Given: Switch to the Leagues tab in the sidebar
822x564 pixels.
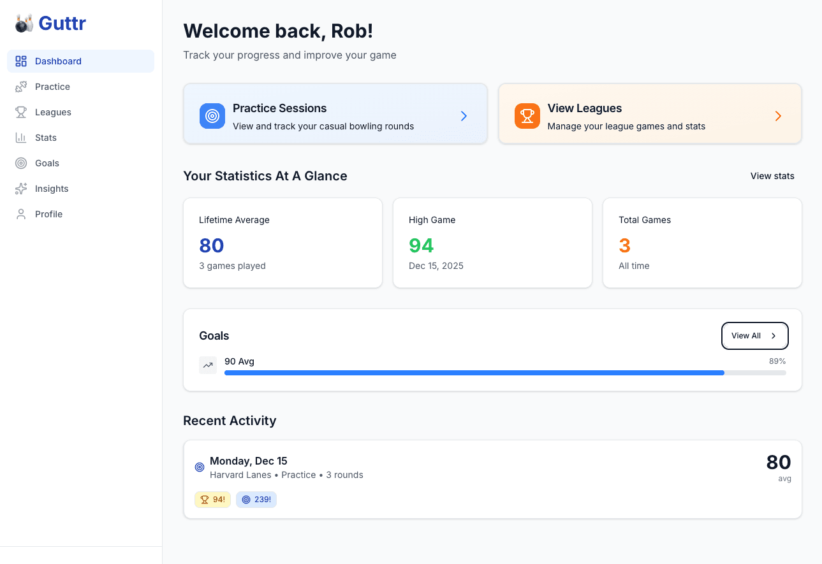Looking at the screenshot, I should (54, 112).
